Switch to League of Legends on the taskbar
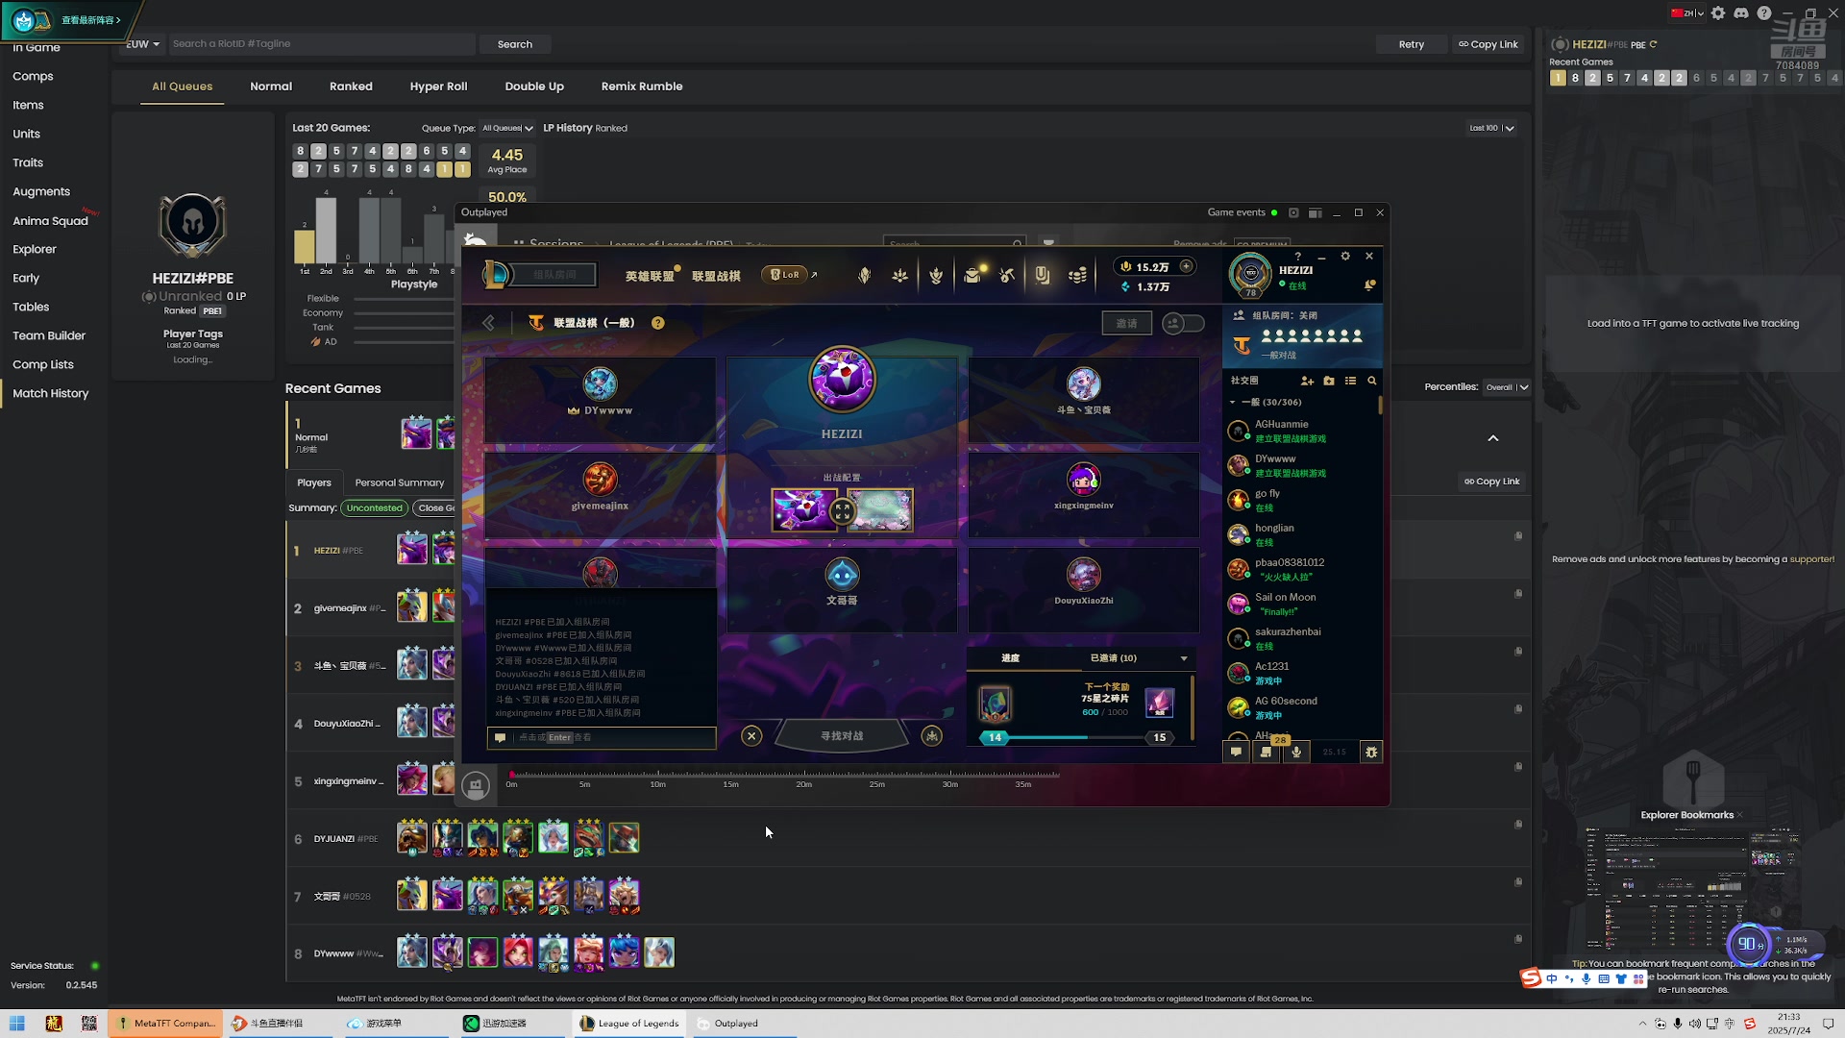This screenshot has height=1038, width=1845. click(x=629, y=1024)
